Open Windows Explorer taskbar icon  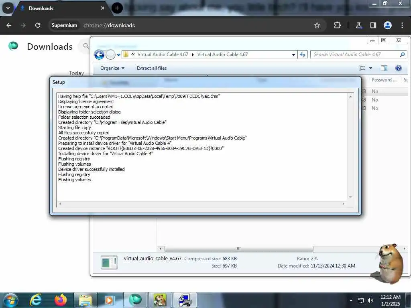point(85,300)
